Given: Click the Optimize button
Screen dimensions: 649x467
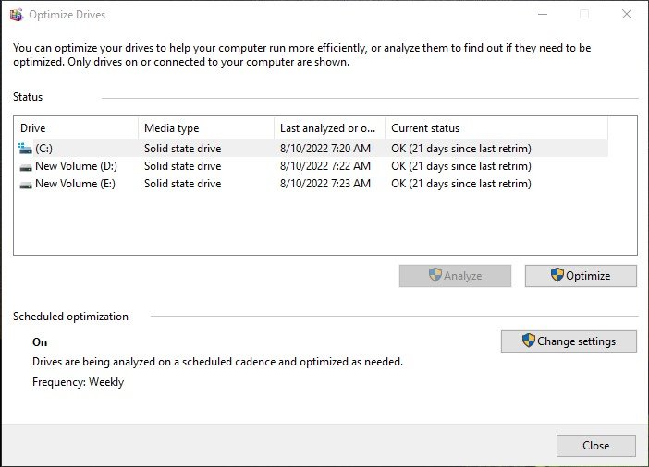Looking at the screenshot, I should tap(581, 276).
